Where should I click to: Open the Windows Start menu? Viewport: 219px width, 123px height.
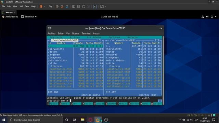(x=4, y=120)
